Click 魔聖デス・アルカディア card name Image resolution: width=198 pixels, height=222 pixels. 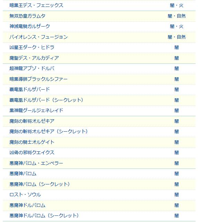tap(34, 58)
